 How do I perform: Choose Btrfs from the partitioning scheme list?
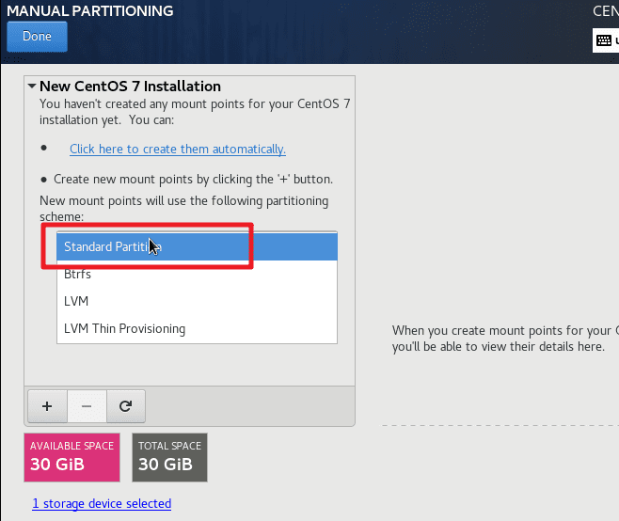[x=197, y=274]
